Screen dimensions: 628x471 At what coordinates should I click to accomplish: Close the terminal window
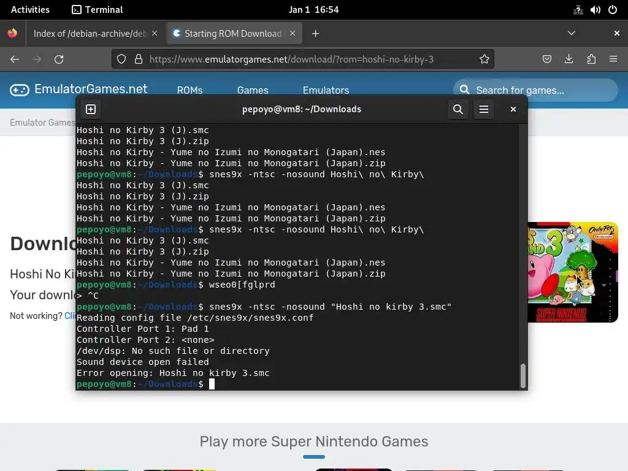point(513,109)
